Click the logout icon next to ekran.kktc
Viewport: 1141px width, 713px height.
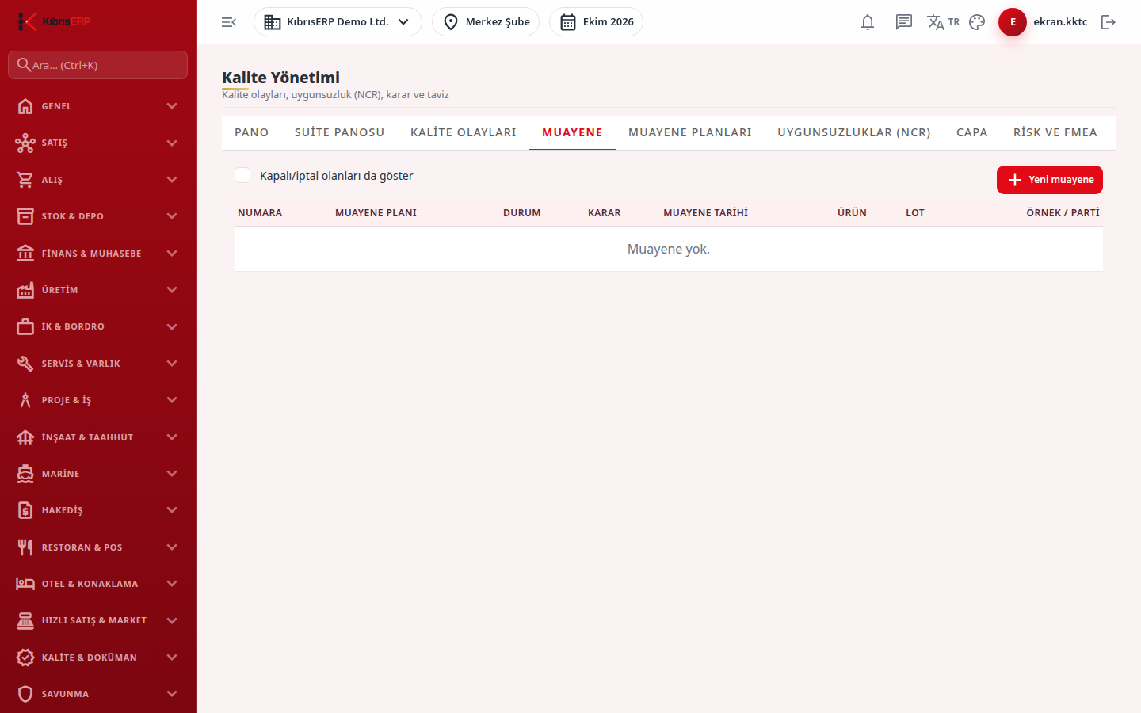coord(1109,22)
